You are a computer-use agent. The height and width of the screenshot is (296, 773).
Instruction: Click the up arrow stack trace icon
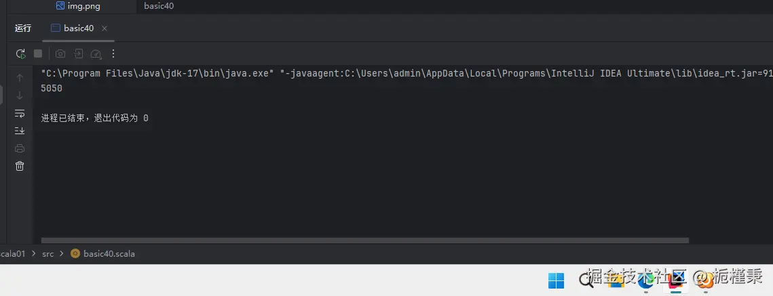pos(20,78)
